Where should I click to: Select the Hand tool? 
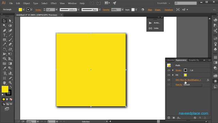coord(4,83)
